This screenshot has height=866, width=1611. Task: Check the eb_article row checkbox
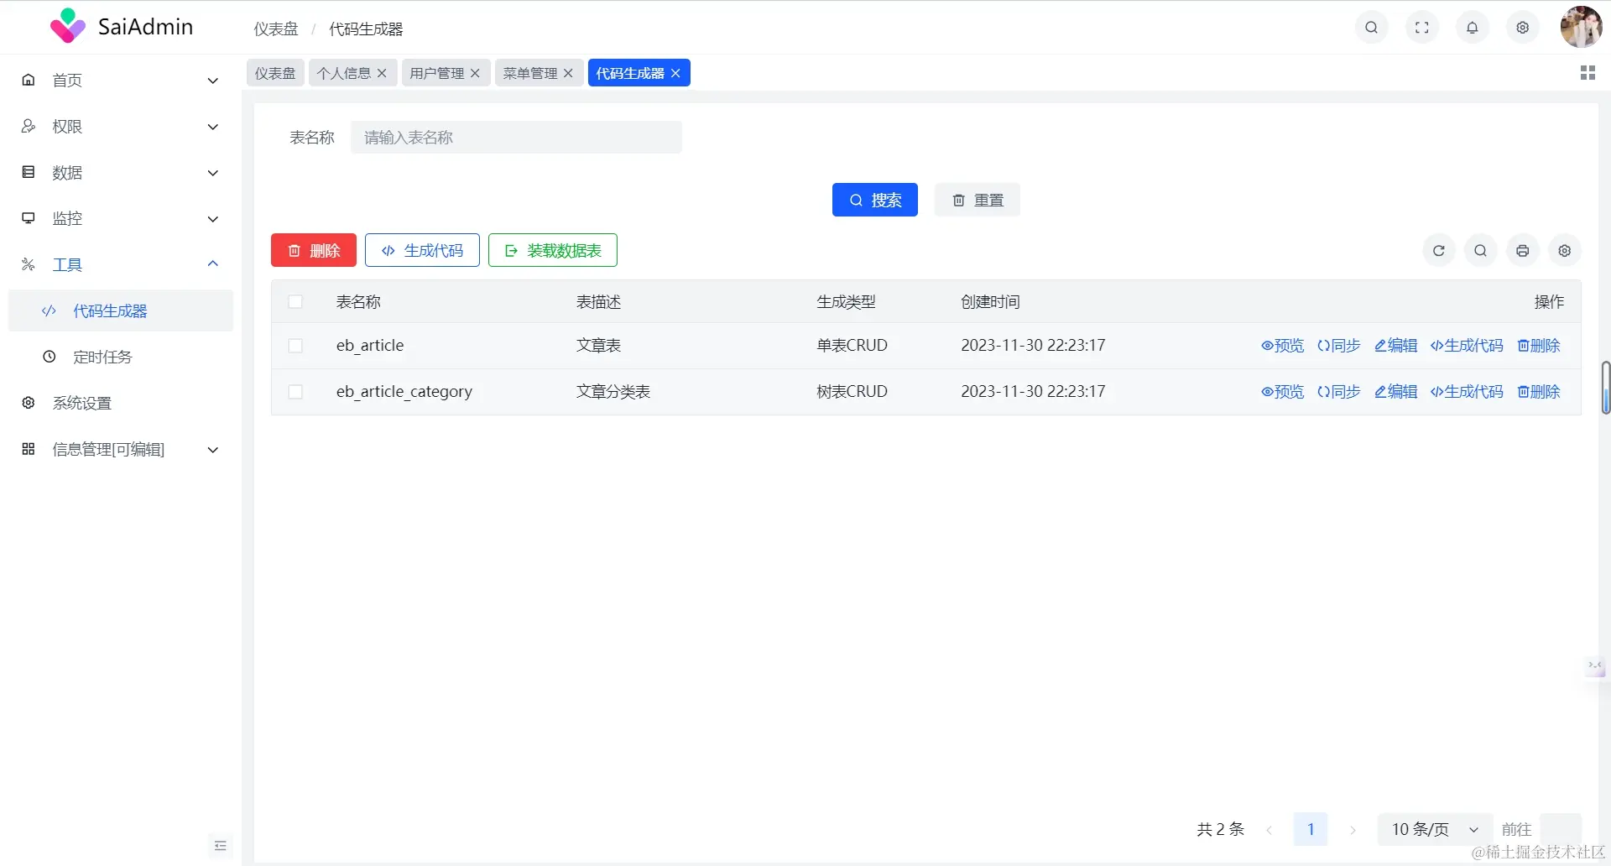pyautogui.click(x=295, y=345)
